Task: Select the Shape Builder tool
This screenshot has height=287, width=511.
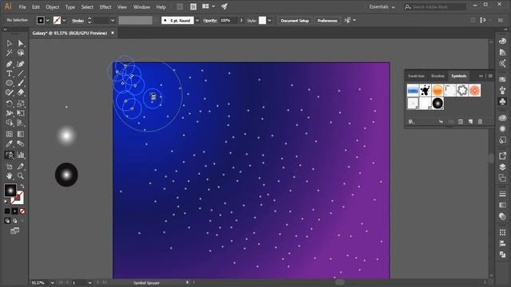Action: pos(9,123)
